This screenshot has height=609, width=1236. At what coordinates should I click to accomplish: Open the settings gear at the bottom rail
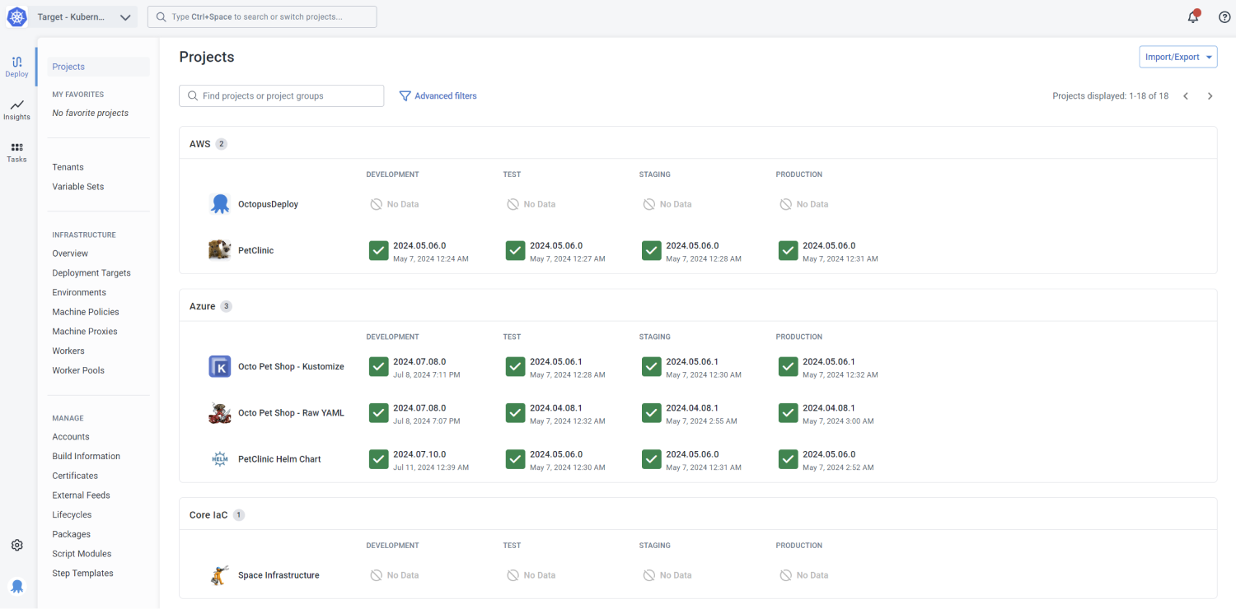(x=16, y=545)
